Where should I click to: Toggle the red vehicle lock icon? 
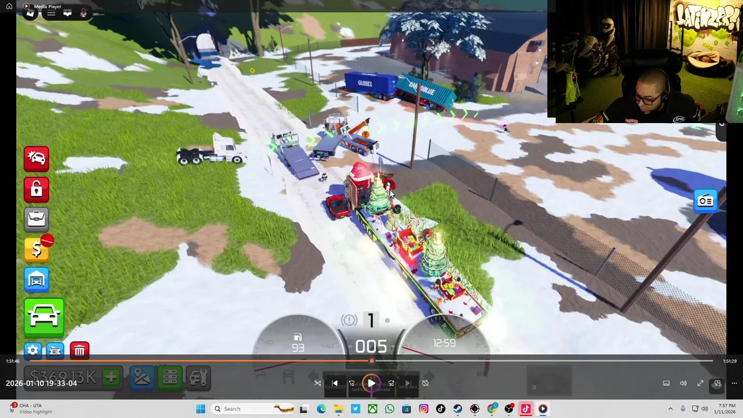tap(37, 189)
